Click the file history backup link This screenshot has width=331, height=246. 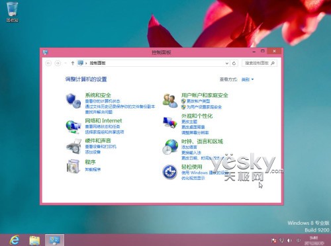point(120,106)
